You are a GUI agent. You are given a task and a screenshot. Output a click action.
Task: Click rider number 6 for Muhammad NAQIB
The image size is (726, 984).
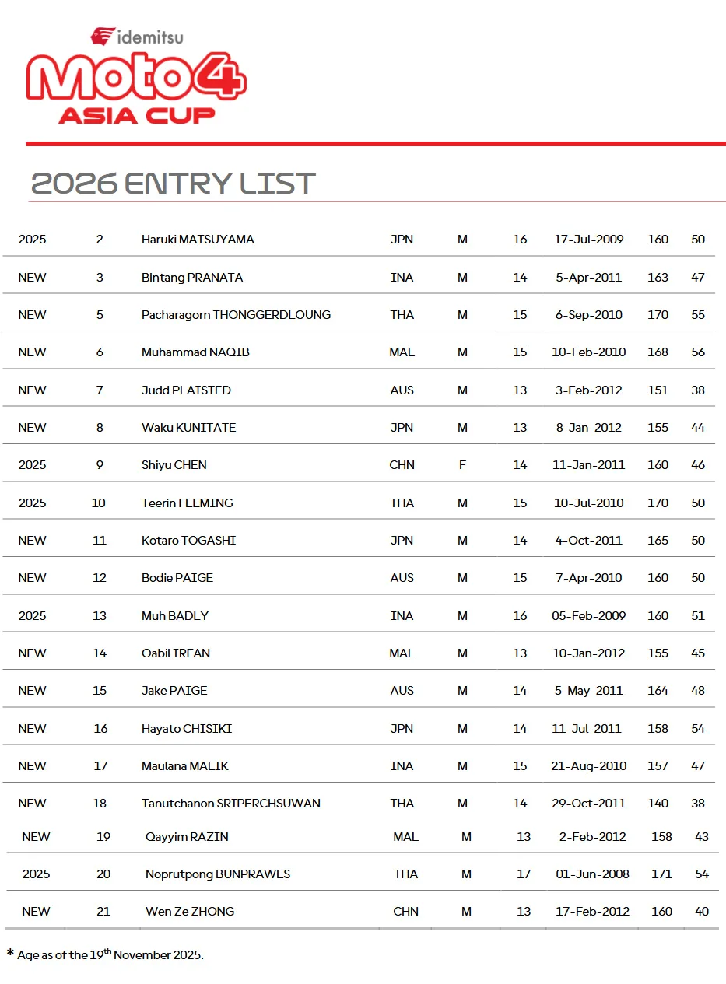[x=100, y=352]
